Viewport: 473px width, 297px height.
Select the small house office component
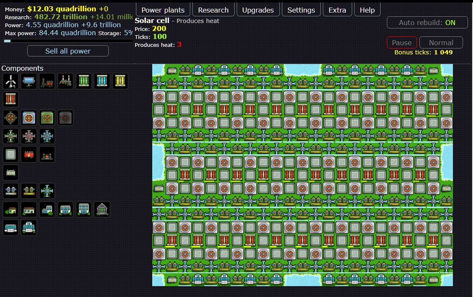10,210
